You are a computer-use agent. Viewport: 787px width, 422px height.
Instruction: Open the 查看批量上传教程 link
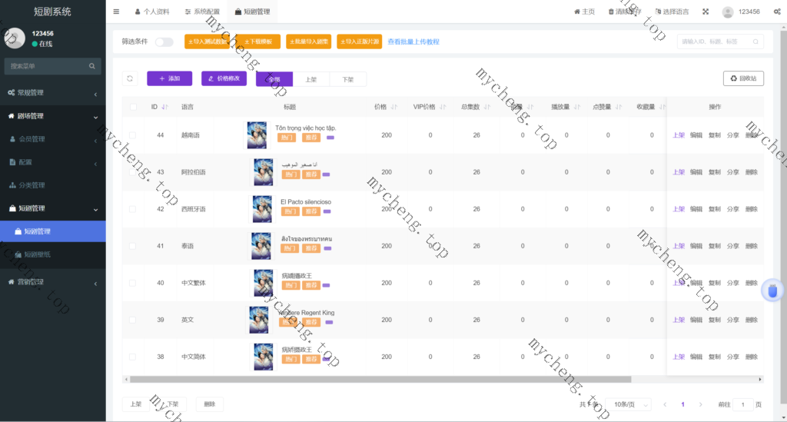(x=413, y=42)
